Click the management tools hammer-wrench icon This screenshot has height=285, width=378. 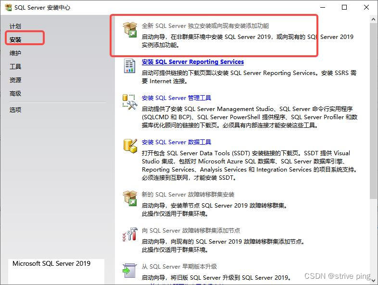pos(130,102)
